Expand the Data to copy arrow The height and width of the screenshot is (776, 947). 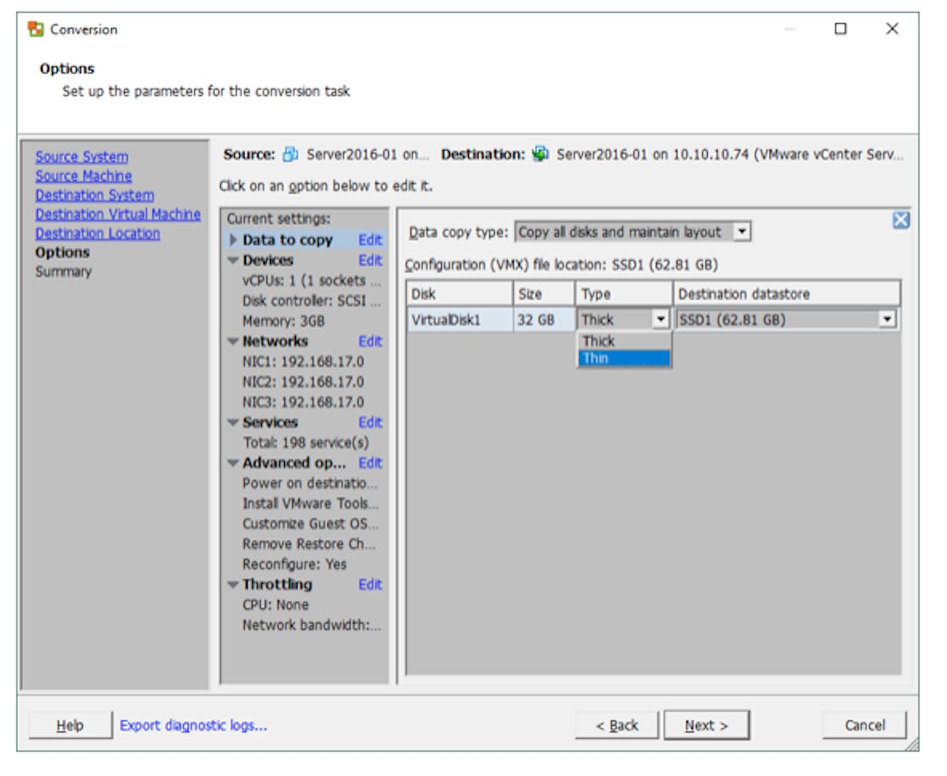pyautogui.click(x=233, y=240)
